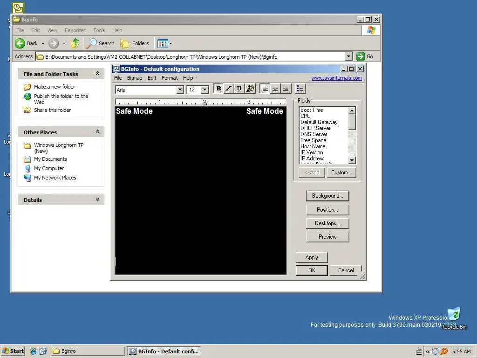
Task: Open Back button history dropdown
Action: point(43,43)
